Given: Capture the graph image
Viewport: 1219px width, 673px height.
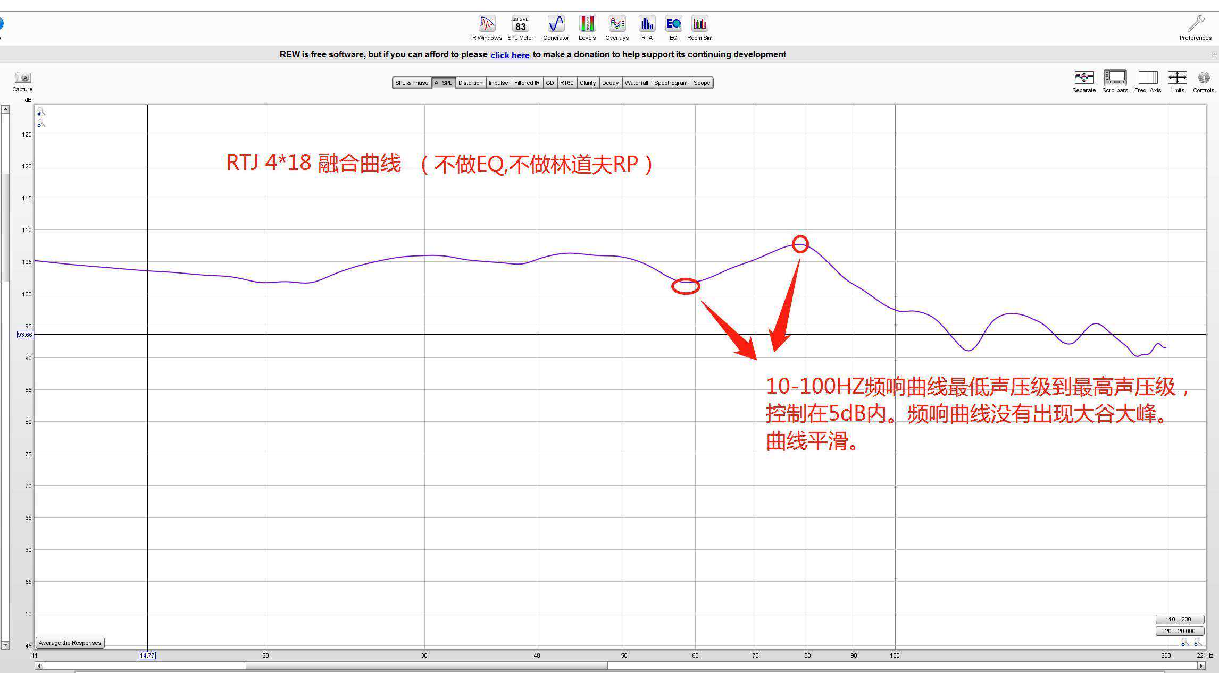Looking at the screenshot, I should click(x=22, y=78).
